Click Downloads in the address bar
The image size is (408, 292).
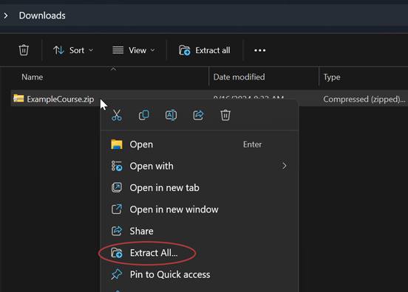(x=42, y=15)
